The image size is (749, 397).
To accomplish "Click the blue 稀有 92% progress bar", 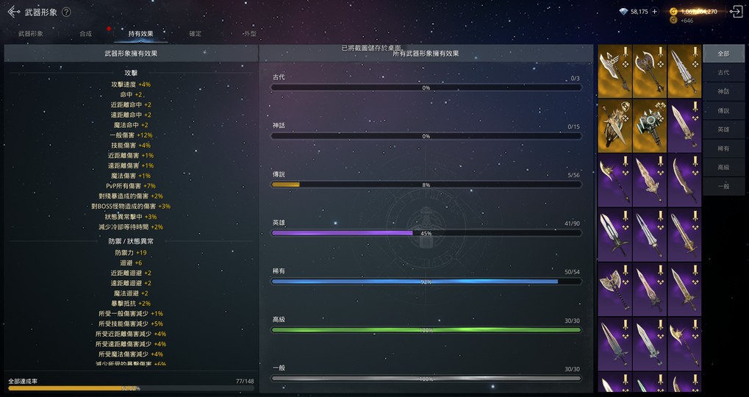I will (426, 282).
